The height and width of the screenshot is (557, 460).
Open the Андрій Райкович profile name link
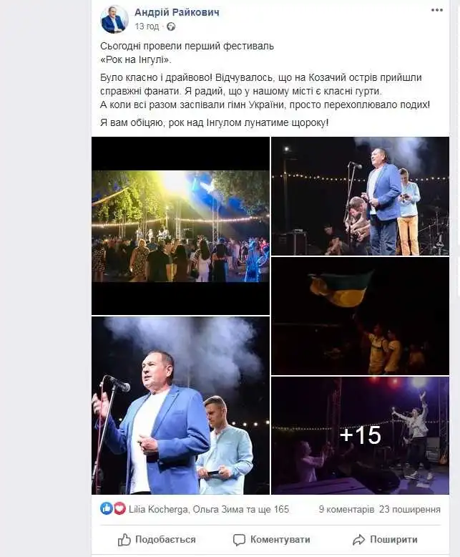point(177,12)
